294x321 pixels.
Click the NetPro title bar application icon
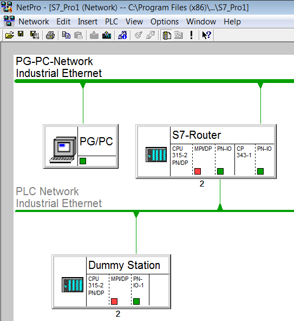click(x=6, y=7)
